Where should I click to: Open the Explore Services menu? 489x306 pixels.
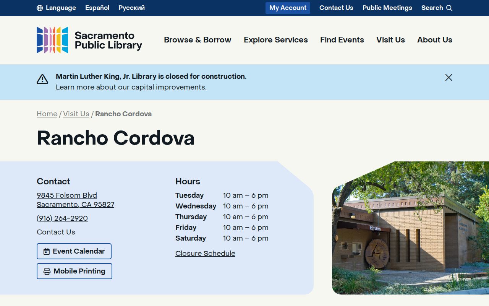point(276,40)
